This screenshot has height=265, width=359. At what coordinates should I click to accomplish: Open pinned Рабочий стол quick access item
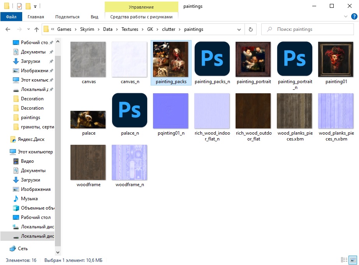pyautogui.click(x=34, y=43)
